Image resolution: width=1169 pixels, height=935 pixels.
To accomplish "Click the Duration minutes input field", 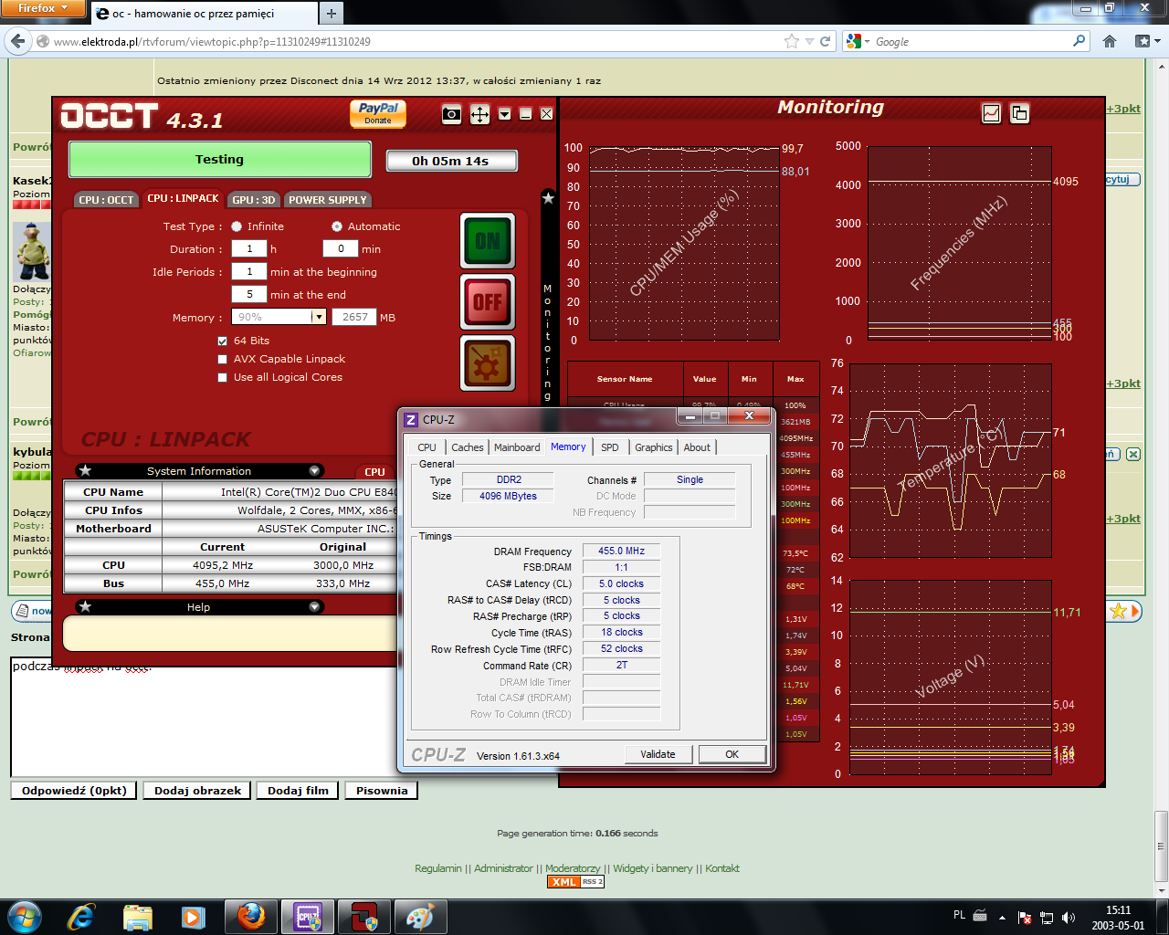I will pos(341,248).
